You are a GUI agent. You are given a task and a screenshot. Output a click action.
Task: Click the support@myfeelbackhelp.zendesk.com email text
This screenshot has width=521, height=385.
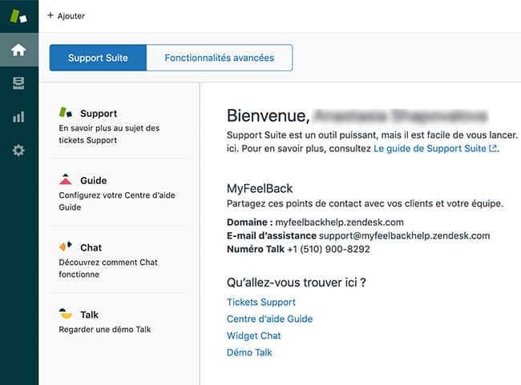pyautogui.click(x=404, y=235)
